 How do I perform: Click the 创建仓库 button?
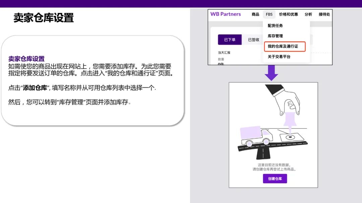point(275,179)
